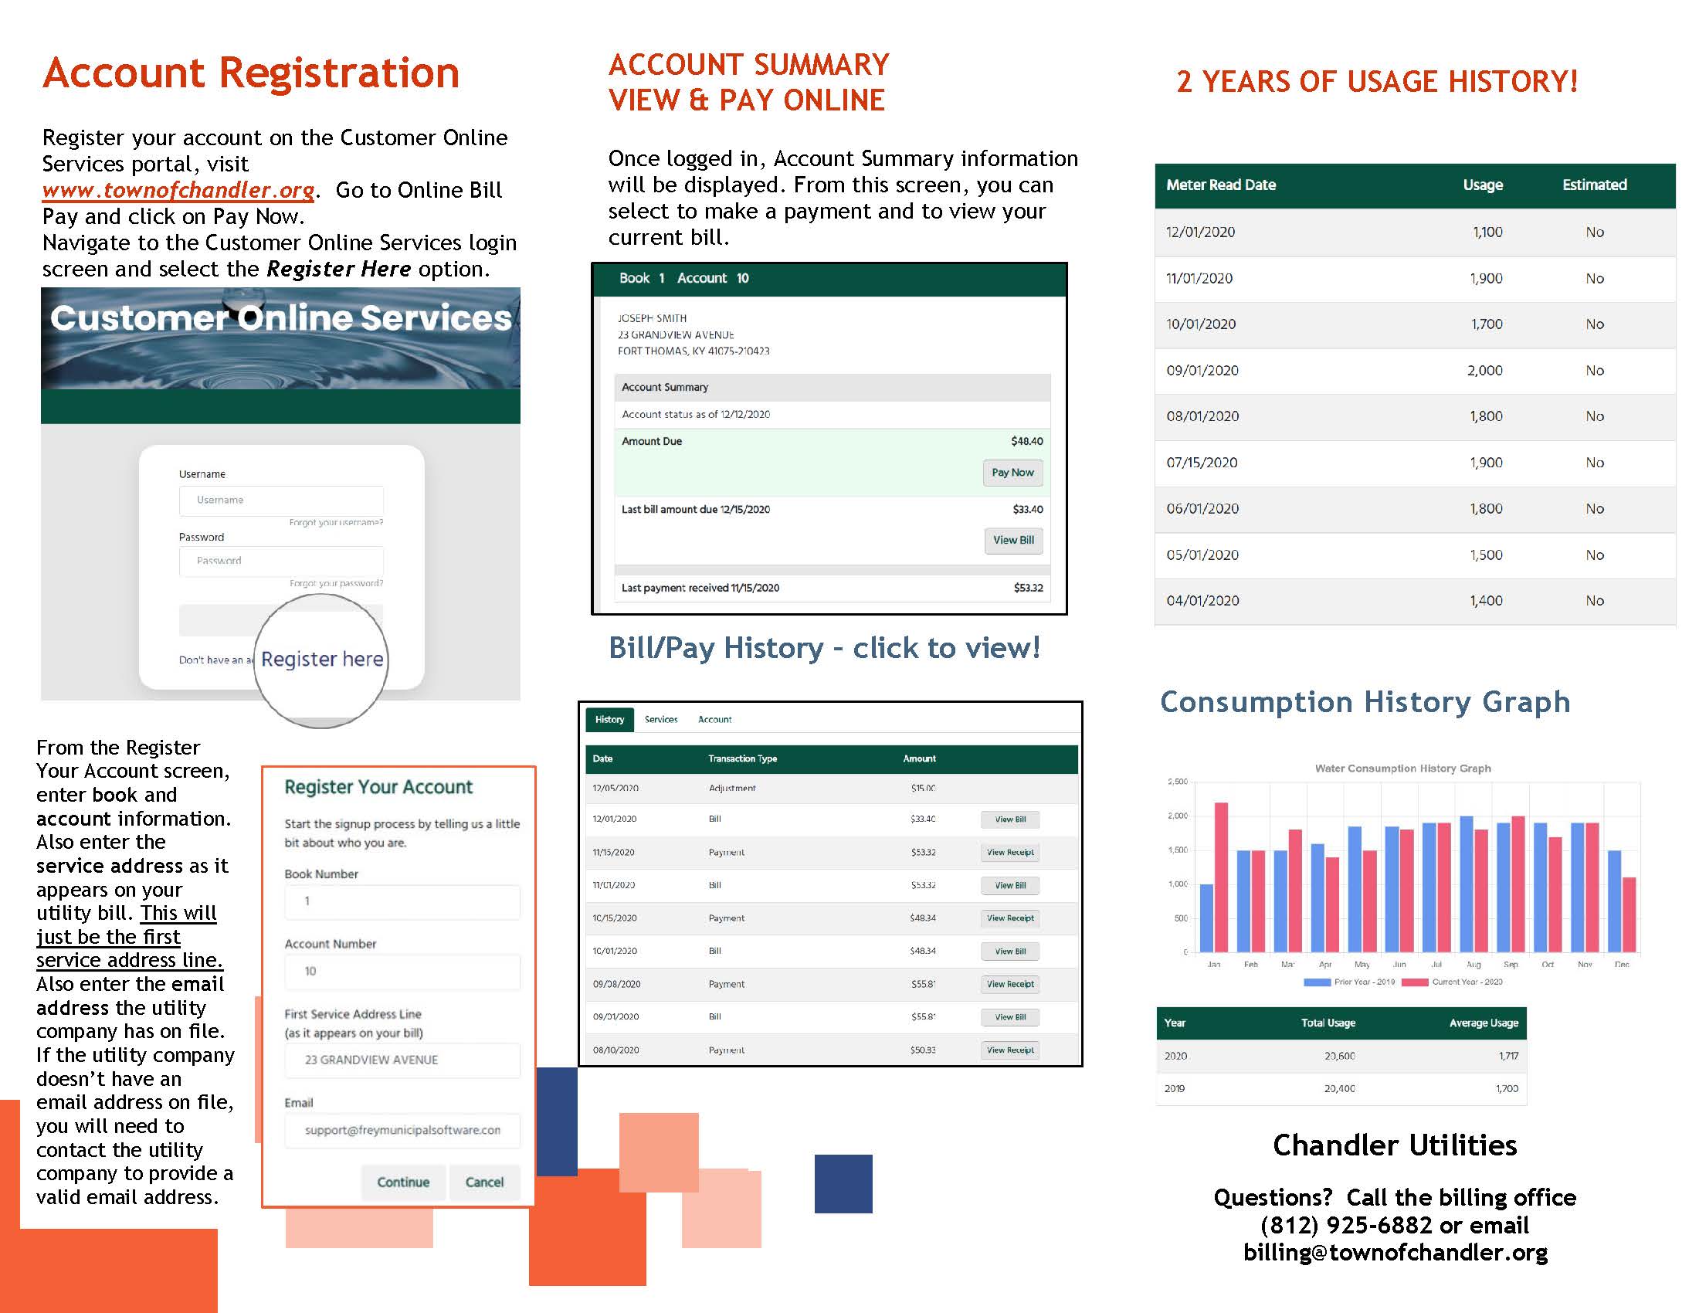Click Forgot your password link
The width and height of the screenshot is (1699, 1313).
coord(334,582)
